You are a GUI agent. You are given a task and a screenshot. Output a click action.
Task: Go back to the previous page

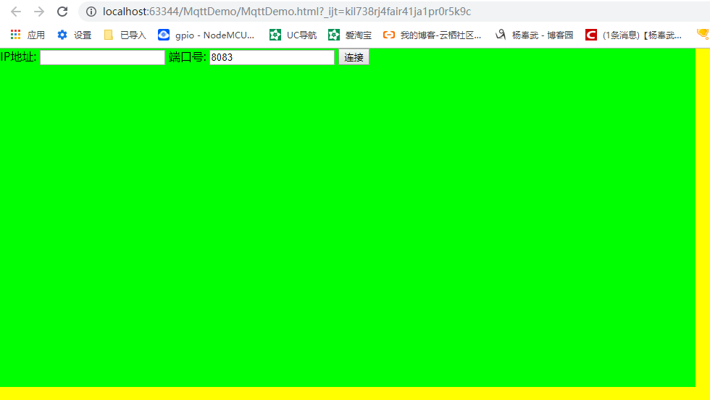pyautogui.click(x=16, y=12)
